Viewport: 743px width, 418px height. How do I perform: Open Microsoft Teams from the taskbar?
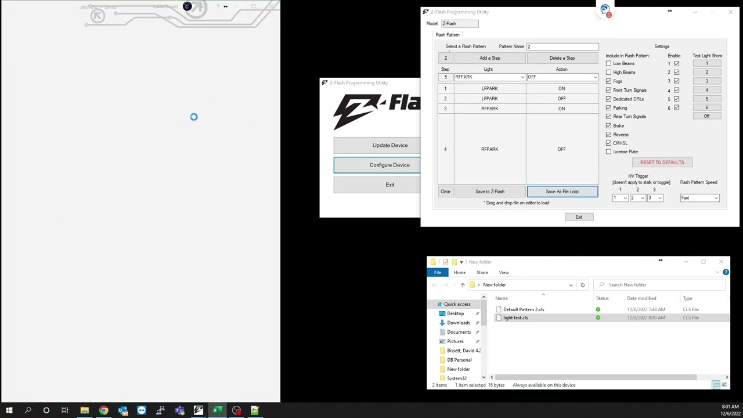pyautogui.click(x=179, y=410)
